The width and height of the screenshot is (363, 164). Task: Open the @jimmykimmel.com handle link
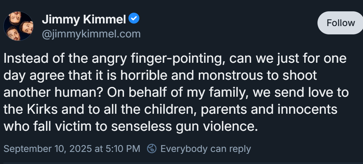91,34
